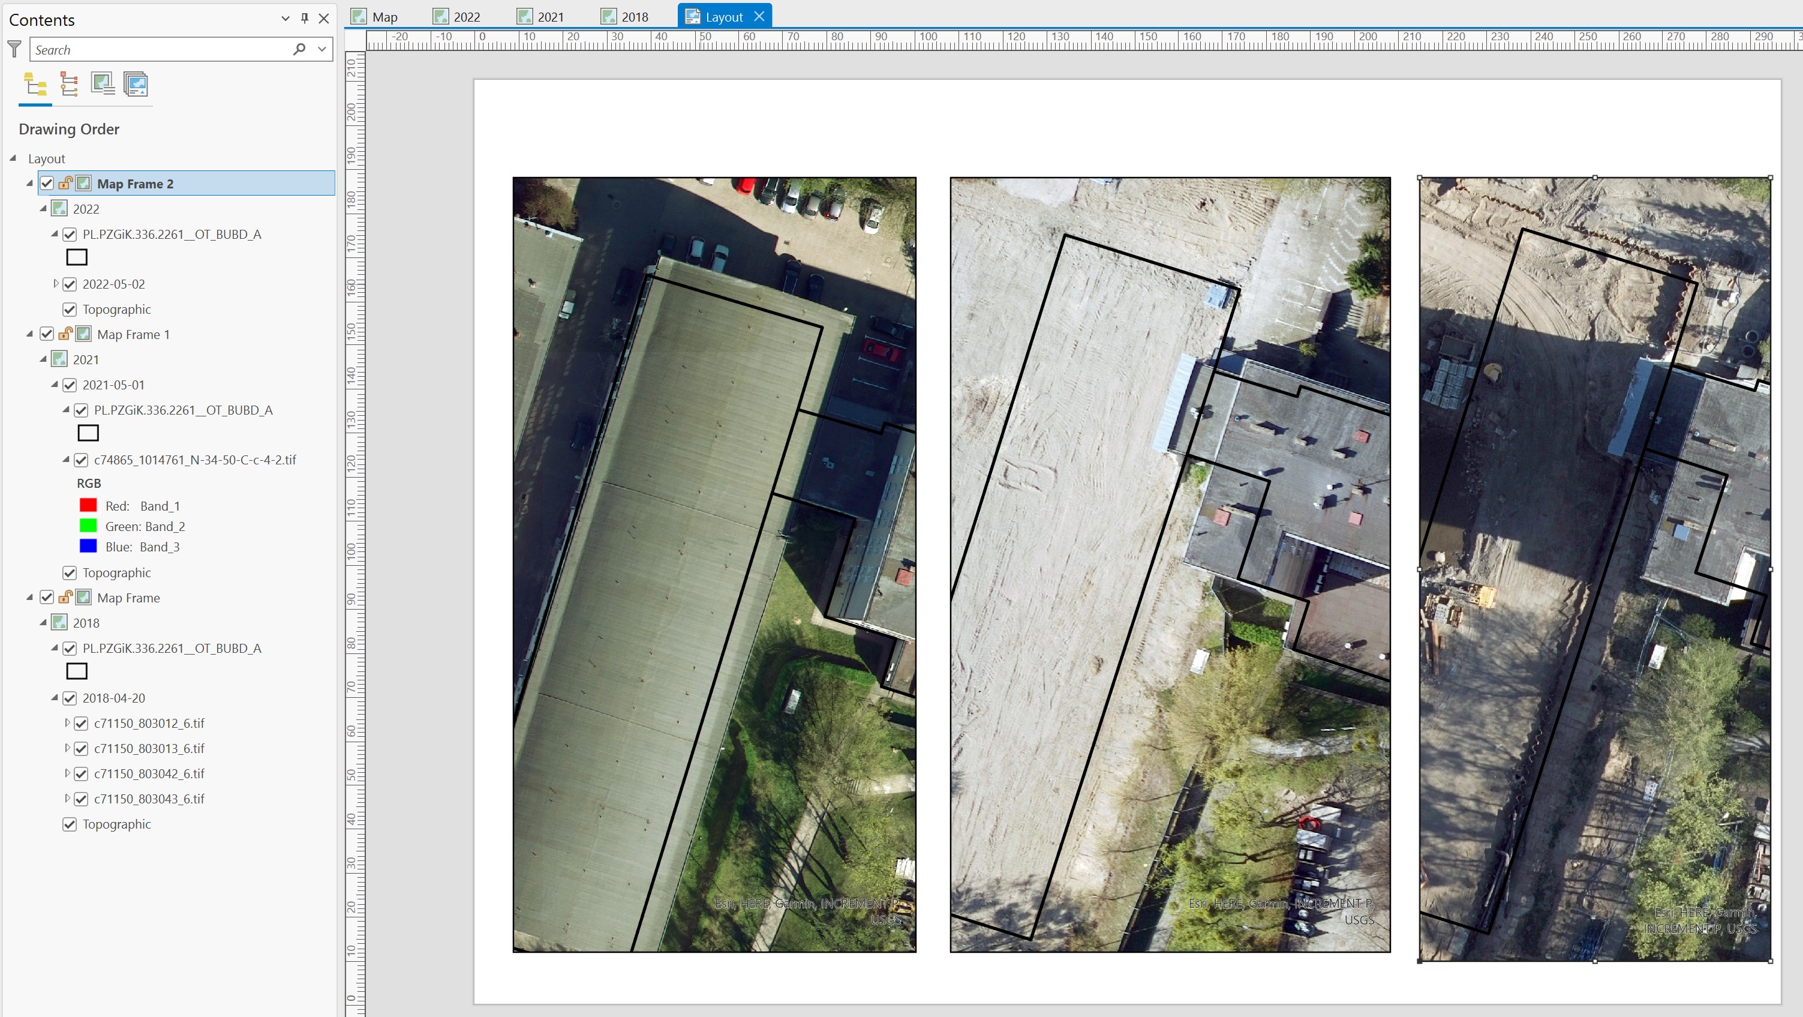Viewport: 1803px width, 1017px height.
Task: Uncheck the 2021-05-01 group layer
Action: click(70, 385)
